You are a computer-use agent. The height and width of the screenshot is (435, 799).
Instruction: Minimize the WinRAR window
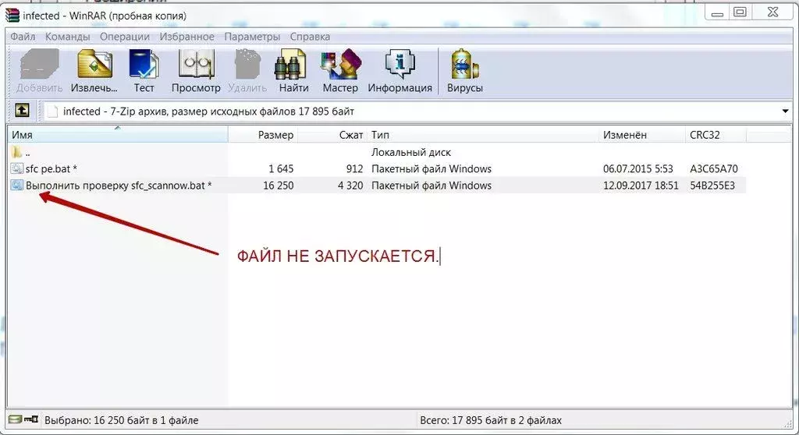(717, 12)
